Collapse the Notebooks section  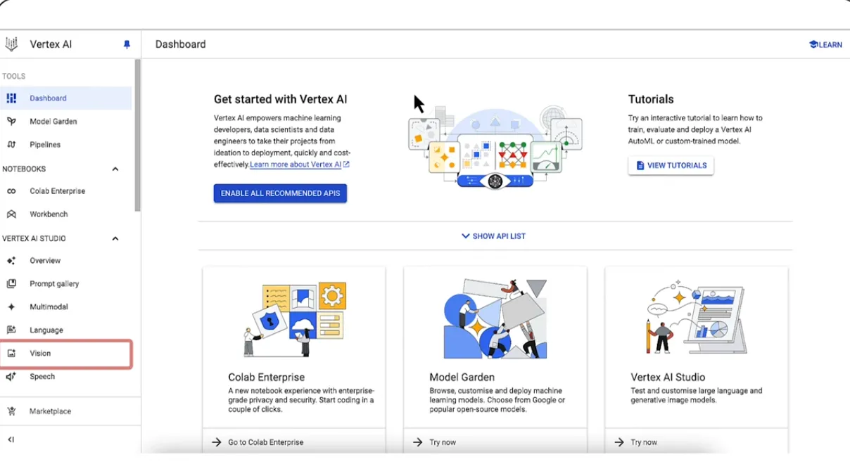[x=115, y=169]
